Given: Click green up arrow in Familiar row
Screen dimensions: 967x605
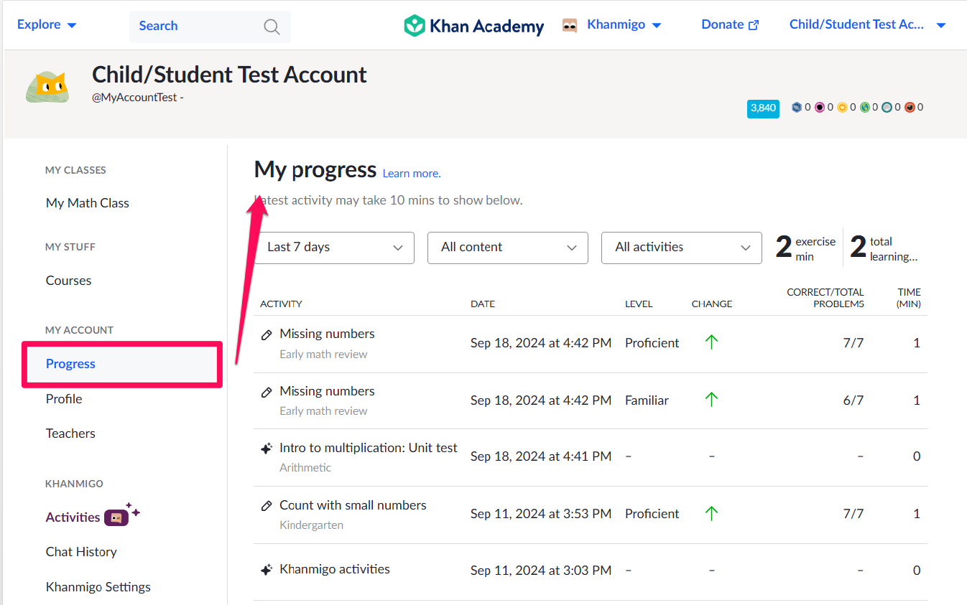Looking at the screenshot, I should coord(711,400).
